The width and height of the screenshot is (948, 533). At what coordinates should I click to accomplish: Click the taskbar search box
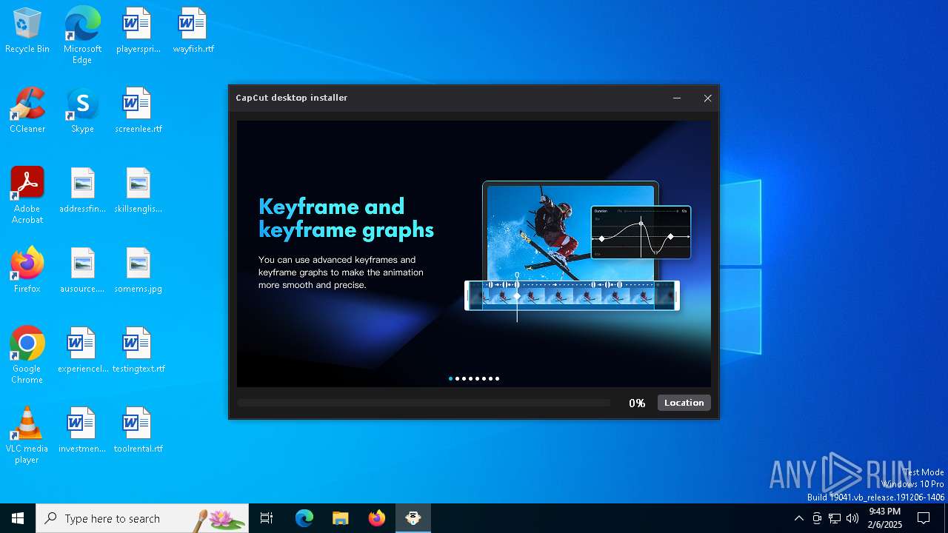[x=142, y=518]
